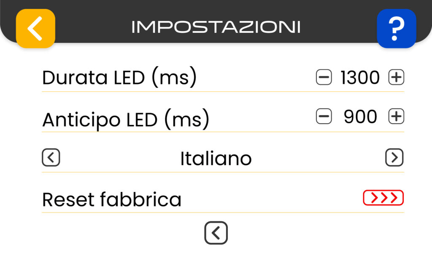The width and height of the screenshot is (432, 253).
Task: Click the Durata LED (ms) label
Action: pos(119,78)
